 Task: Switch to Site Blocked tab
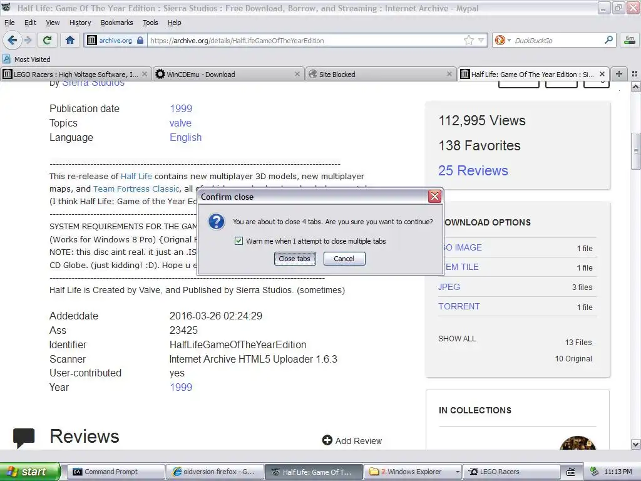point(381,74)
